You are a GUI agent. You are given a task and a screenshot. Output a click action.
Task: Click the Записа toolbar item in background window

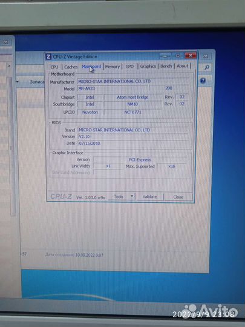click(x=37, y=82)
